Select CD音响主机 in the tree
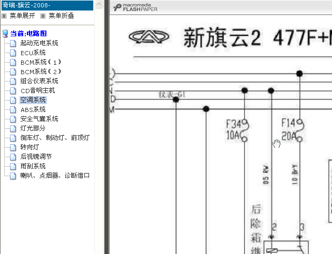 (x=38, y=90)
